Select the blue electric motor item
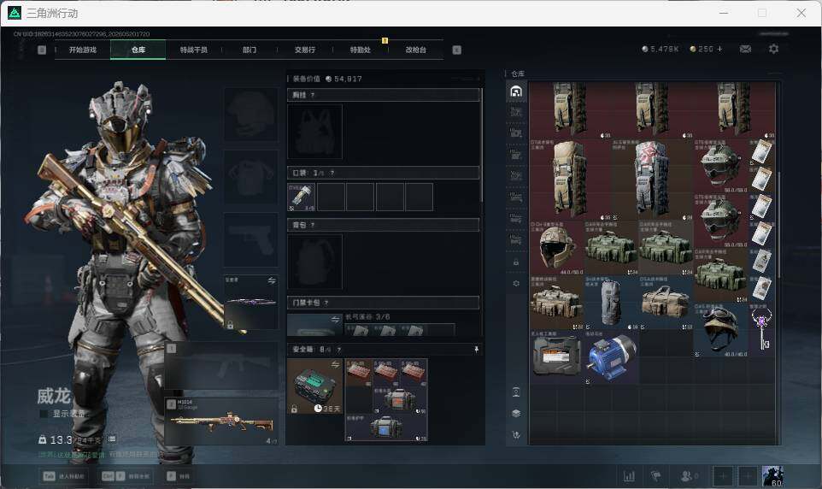Image resolution: width=822 pixels, height=489 pixels. [x=611, y=356]
